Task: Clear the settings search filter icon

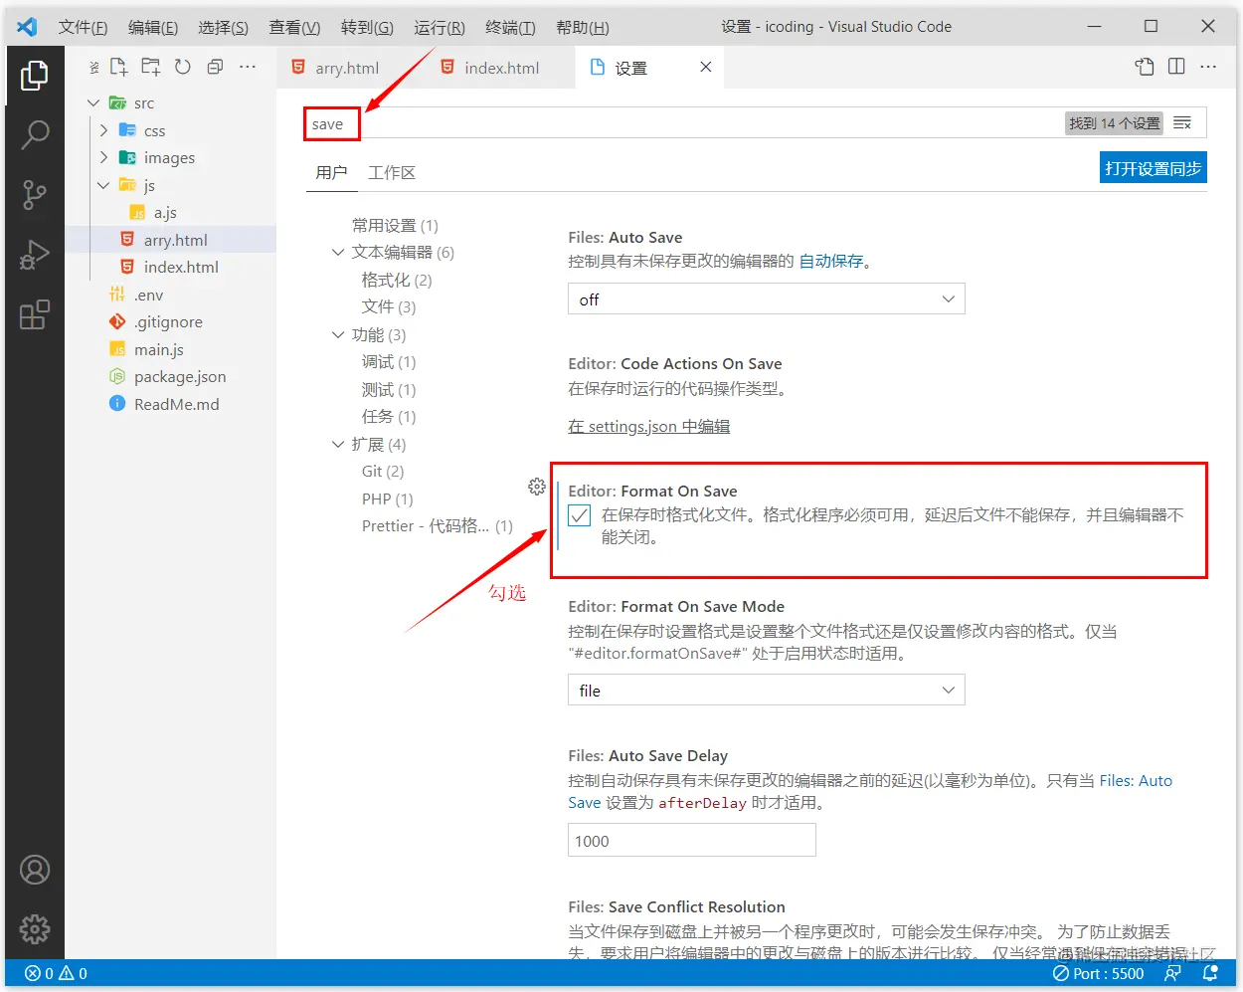Action: click(1182, 123)
